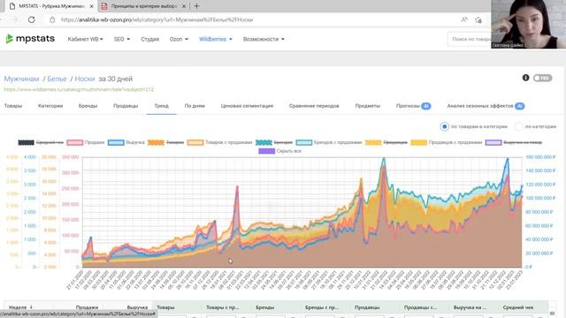The image size is (566, 318).
Task: Toggle the Выручка series in the chart legend
Action: (126, 142)
